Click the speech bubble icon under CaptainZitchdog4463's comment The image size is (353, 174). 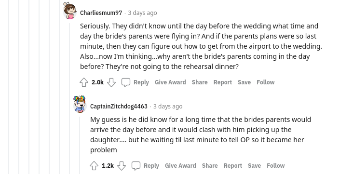pyautogui.click(x=136, y=166)
